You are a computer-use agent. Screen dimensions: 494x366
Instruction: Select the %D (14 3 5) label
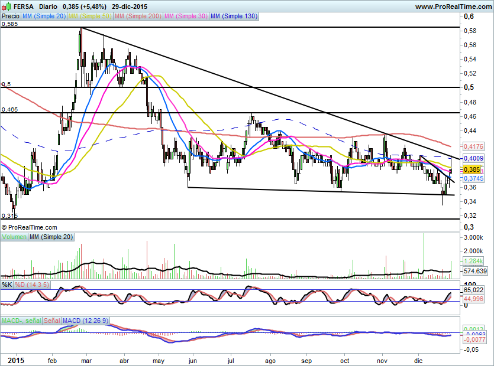pos(32,285)
